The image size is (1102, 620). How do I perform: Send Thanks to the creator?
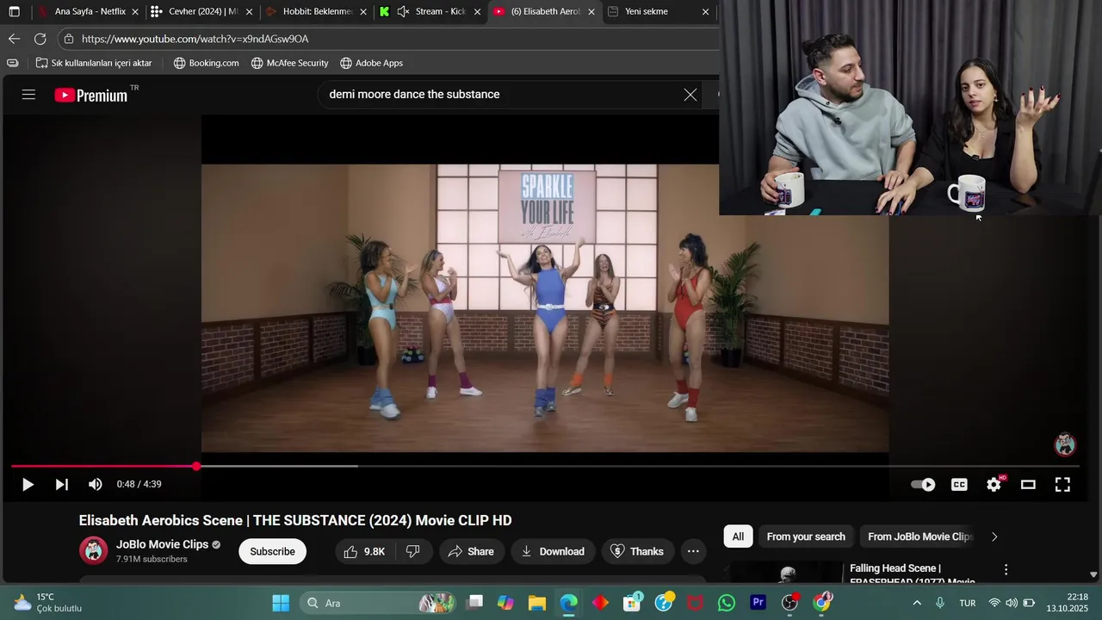coord(637,551)
